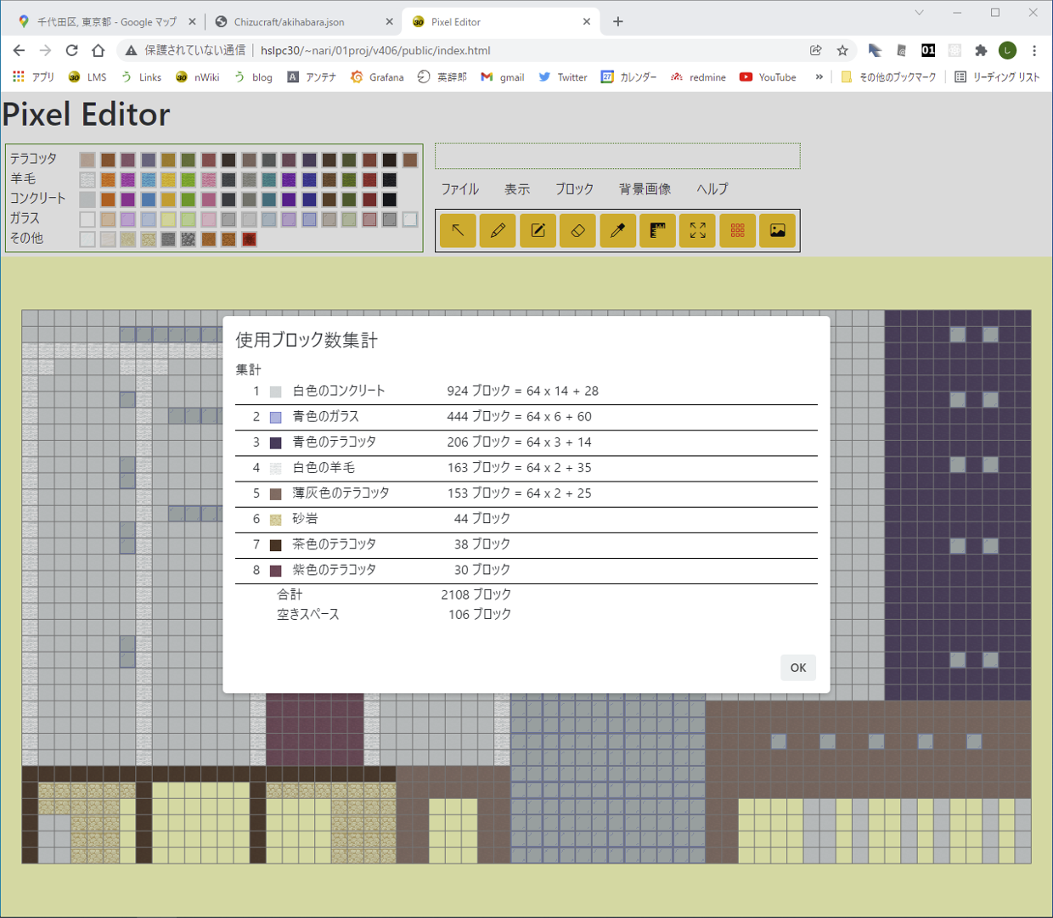1053x918 pixels.
Task: Open the 背景画像 menu
Action: 645,189
